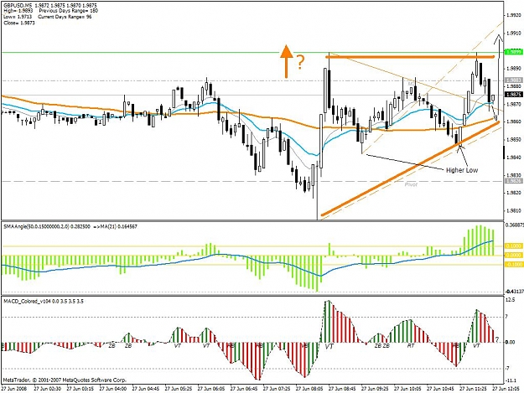Click the '27 Jun 07:25' time label
This screenshot has width=524, height=393.
coord(277,389)
